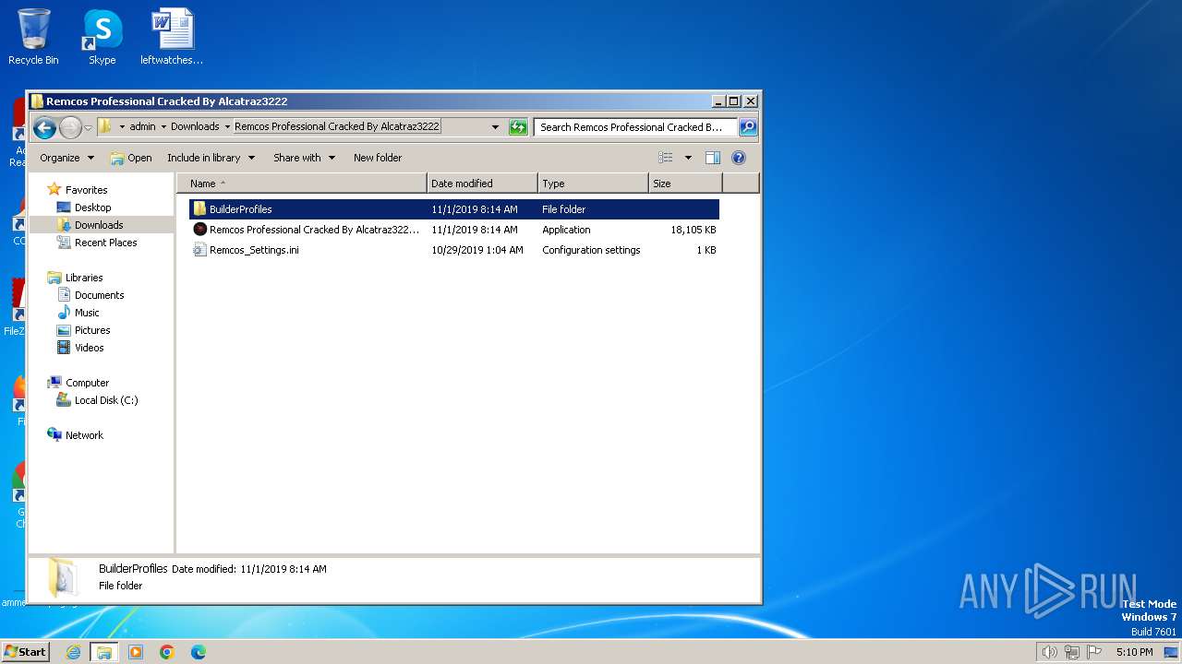The image size is (1182, 664).
Task: Click the refresh button next to address bar
Action: (518, 127)
